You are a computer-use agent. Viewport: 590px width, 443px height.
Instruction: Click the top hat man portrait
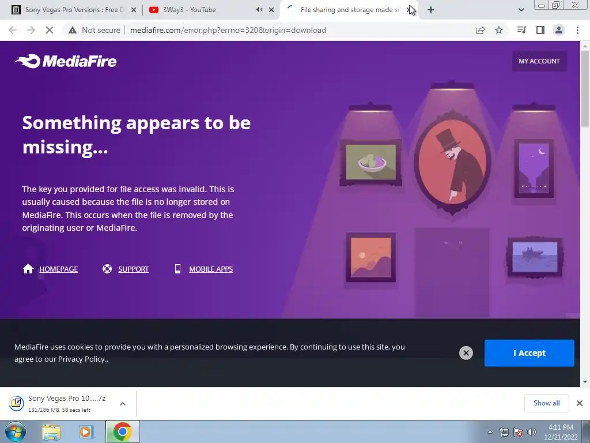pos(452,162)
